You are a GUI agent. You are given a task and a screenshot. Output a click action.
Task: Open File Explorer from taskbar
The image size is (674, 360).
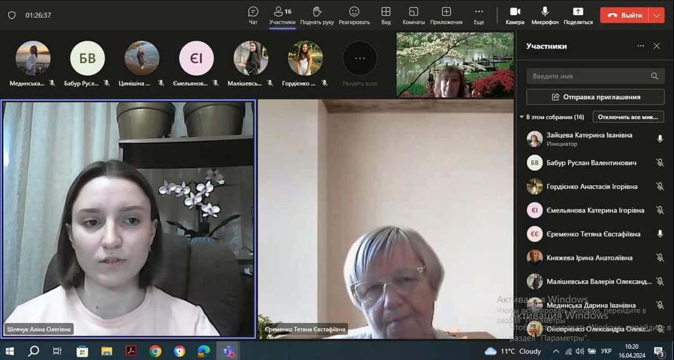(107, 351)
